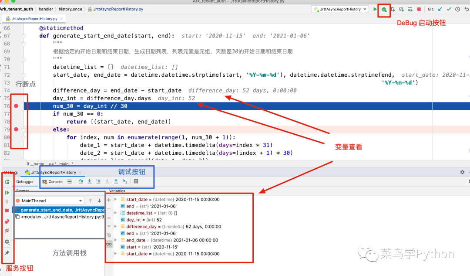470x276 pixels.
Task: Stop debug session red square in sidebar
Action: (7, 211)
